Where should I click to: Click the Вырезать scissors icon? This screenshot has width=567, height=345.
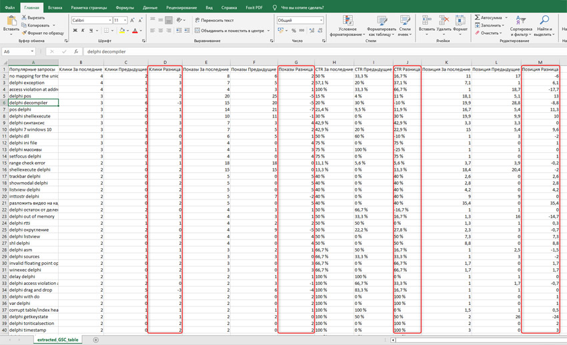[24, 17]
